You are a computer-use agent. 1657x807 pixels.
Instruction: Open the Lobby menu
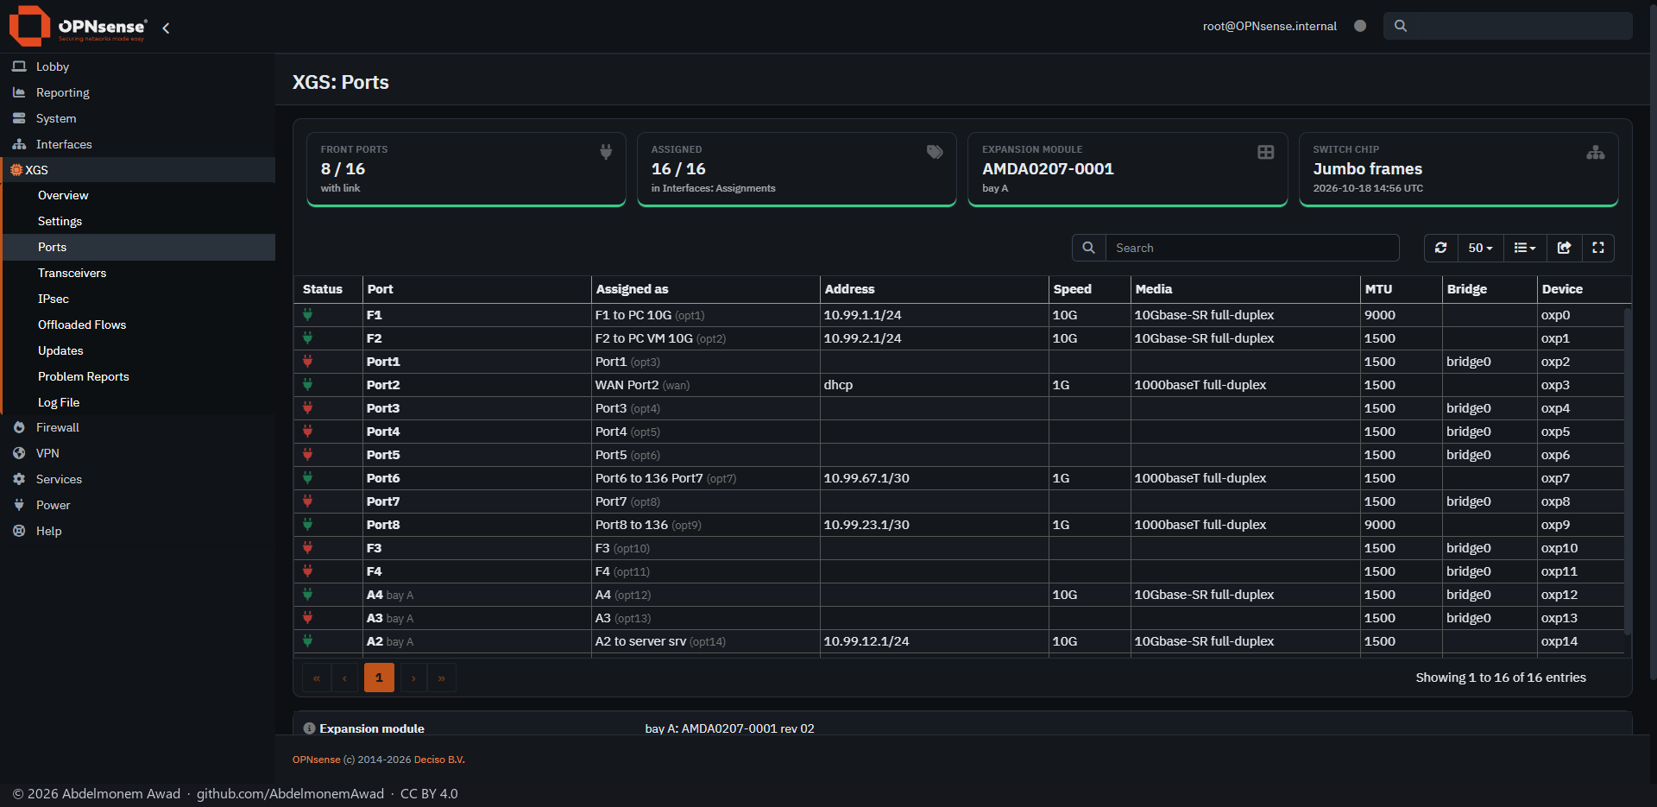[138, 66]
